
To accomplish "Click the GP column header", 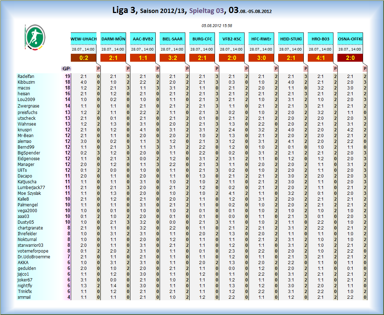I will (66, 69).
